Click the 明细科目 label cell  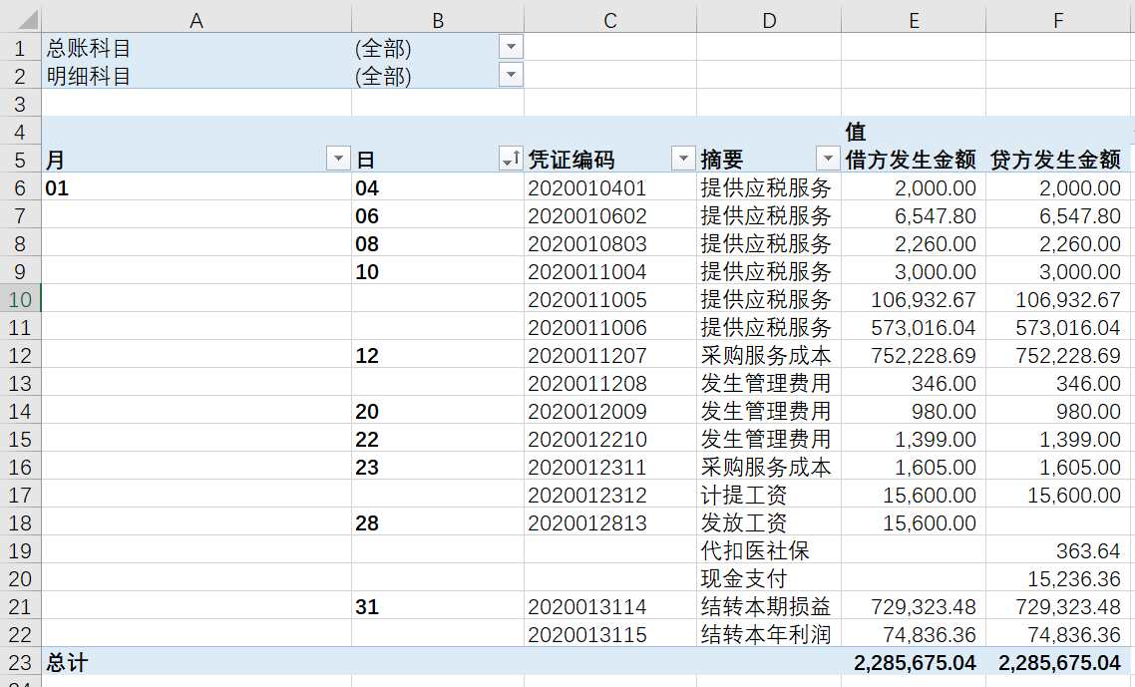point(196,76)
